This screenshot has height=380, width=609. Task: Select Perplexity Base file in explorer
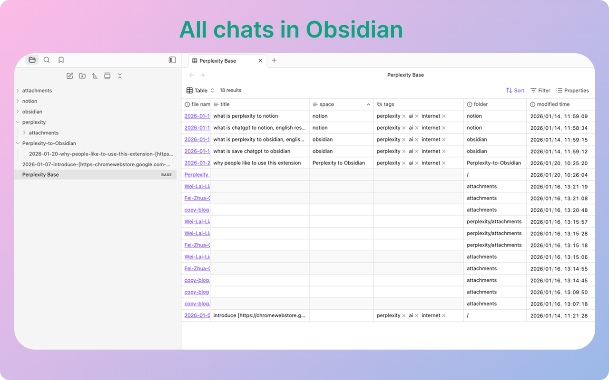point(96,175)
